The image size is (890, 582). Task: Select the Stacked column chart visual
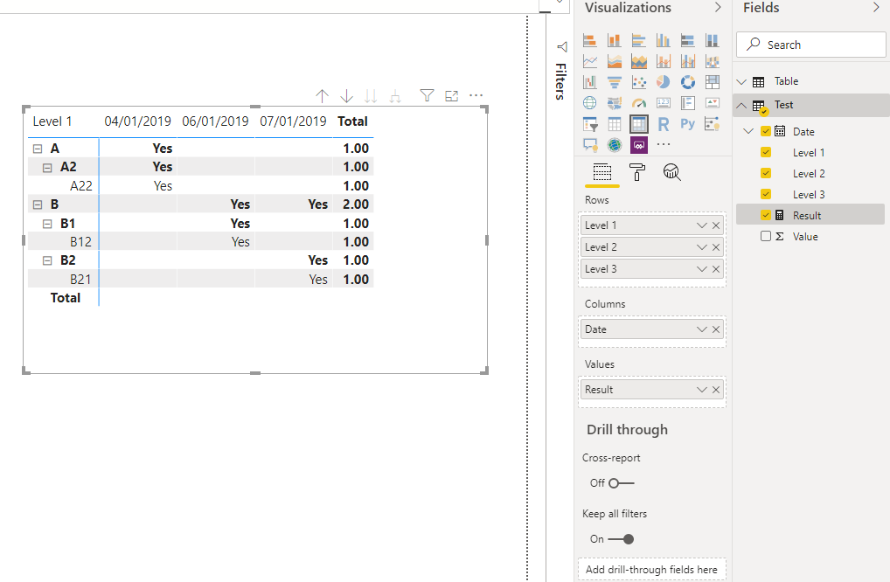click(614, 40)
